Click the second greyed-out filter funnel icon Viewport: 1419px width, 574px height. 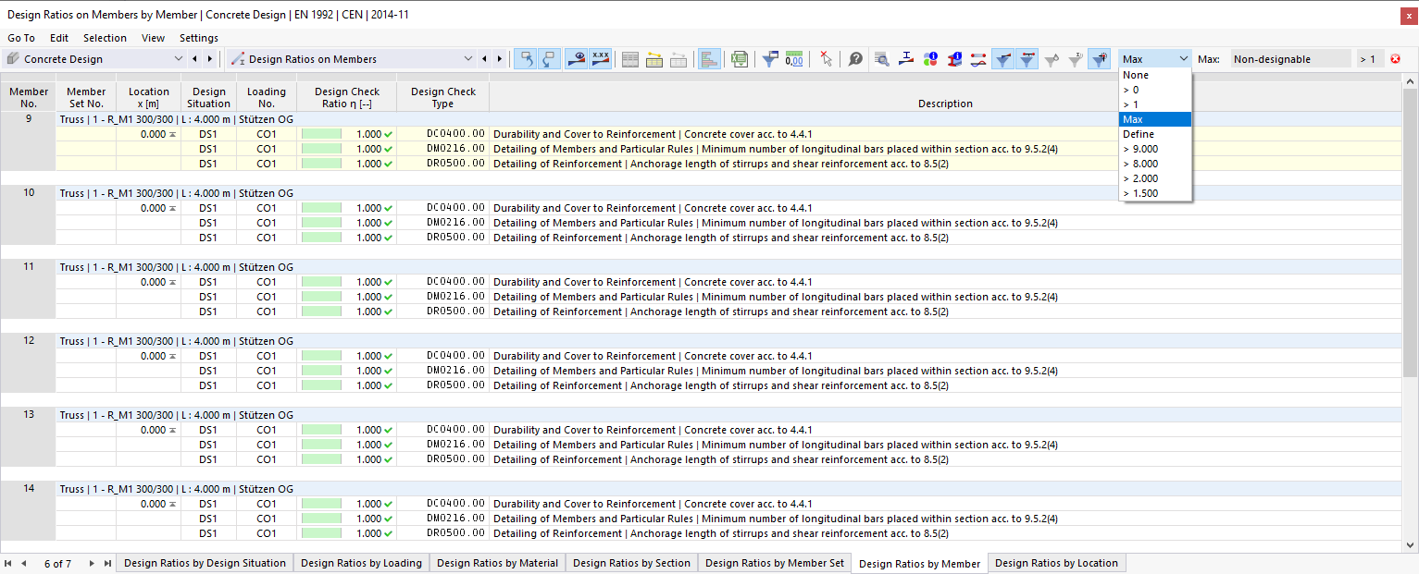tap(1075, 59)
